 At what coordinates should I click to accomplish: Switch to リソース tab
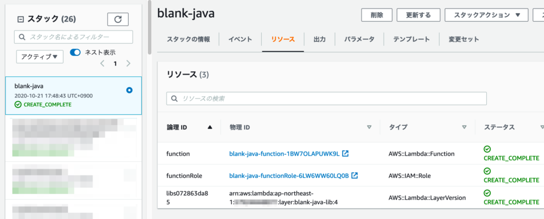283,39
